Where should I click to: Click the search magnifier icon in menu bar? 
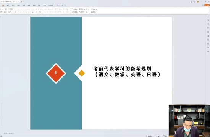tap(65, 5)
